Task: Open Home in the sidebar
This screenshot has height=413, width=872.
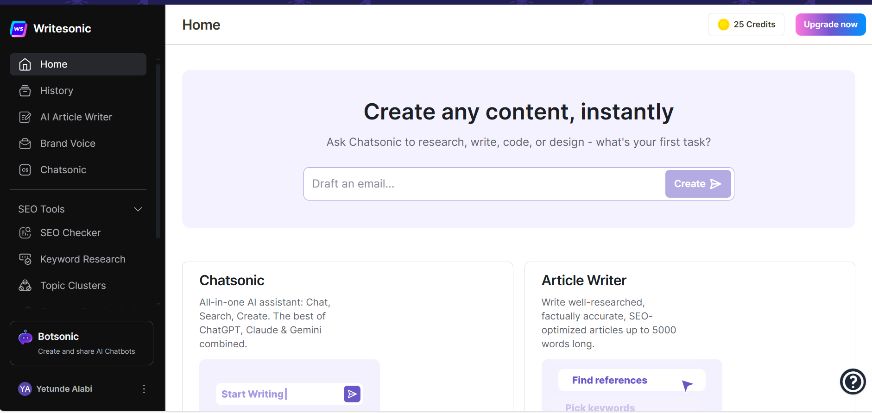Action: tap(78, 64)
